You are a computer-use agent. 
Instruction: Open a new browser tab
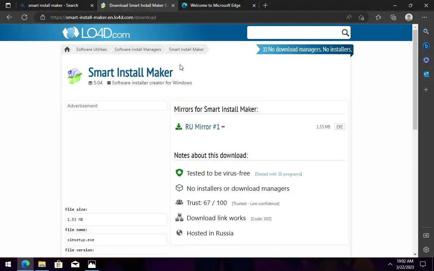pos(265,5)
